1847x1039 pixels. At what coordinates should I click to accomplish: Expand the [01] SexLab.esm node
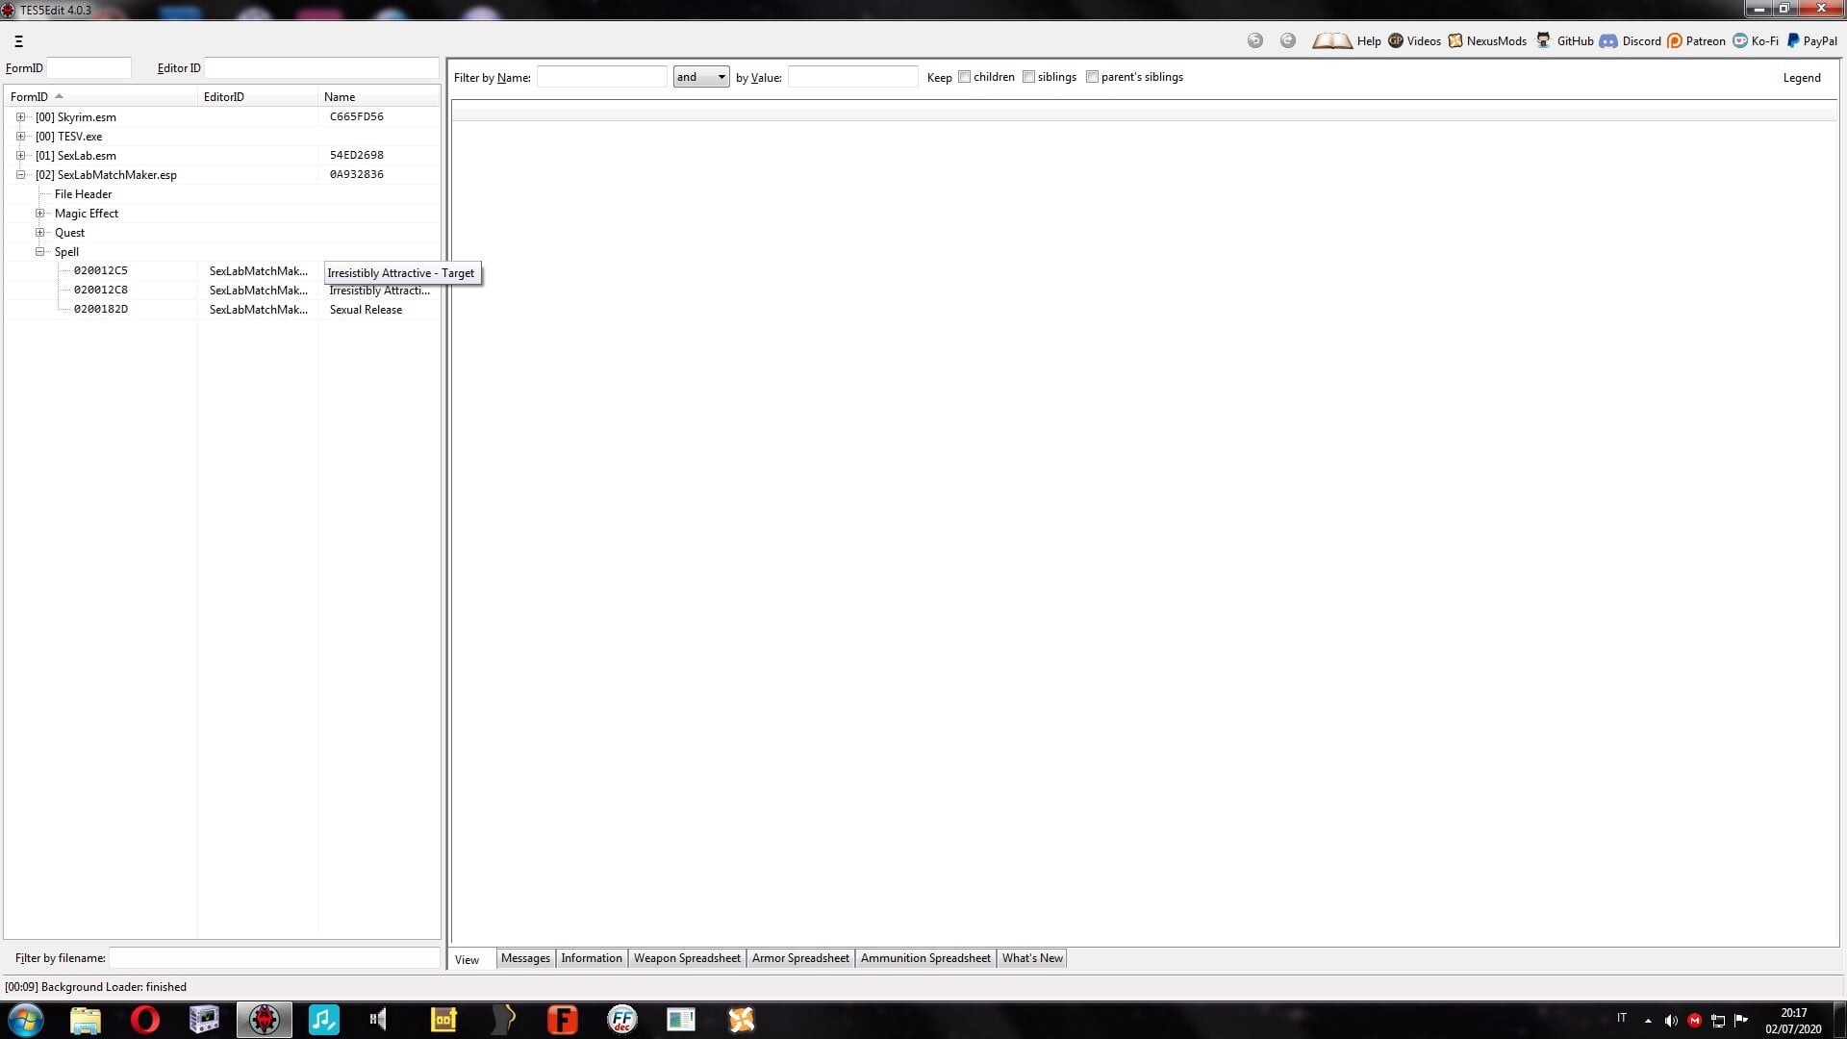(x=20, y=155)
